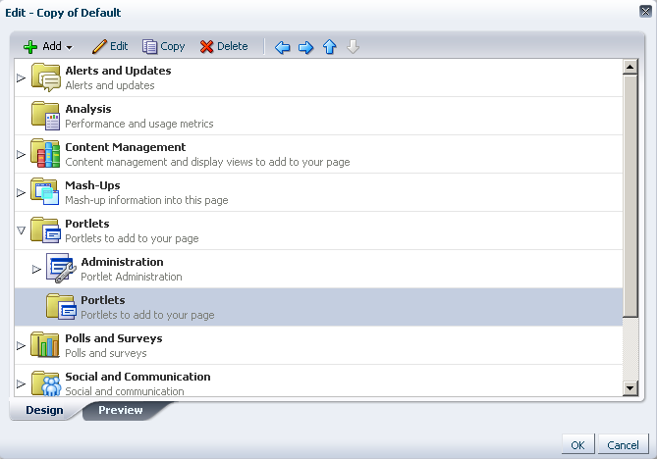Close the Edit - Copy of Default dialog
Viewport: 657px width, 459px height.
point(645,12)
